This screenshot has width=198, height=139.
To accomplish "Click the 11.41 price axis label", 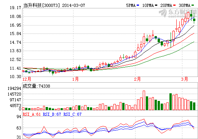I will pyautogui.click(x=16, y=68).
